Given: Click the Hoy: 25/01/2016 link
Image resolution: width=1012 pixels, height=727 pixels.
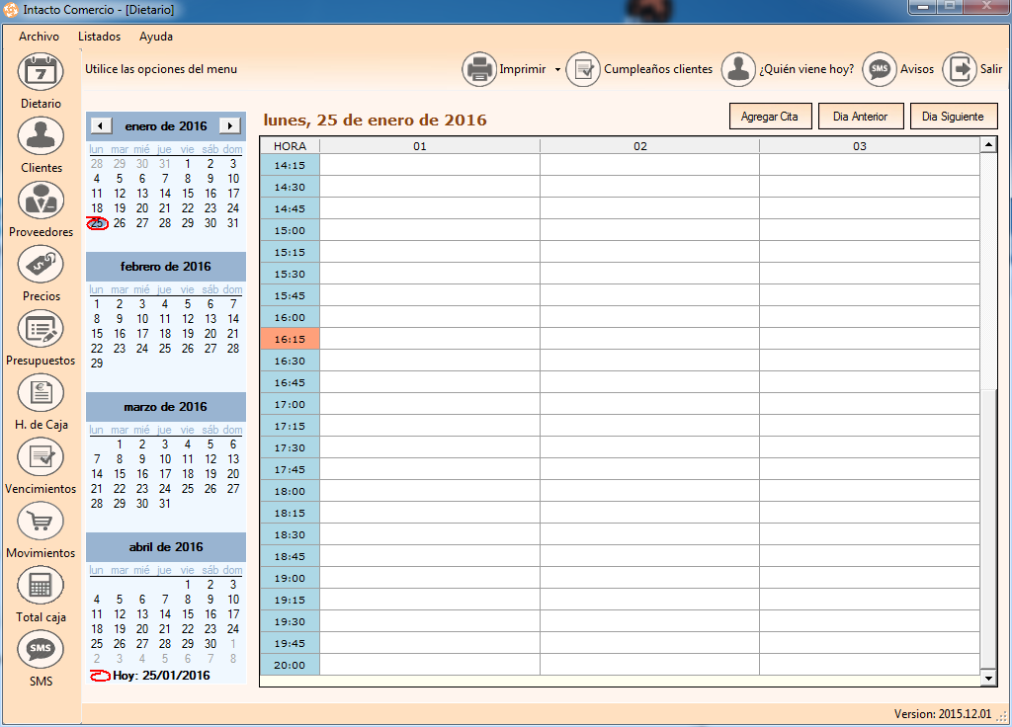Looking at the screenshot, I should click(x=161, y=676).
